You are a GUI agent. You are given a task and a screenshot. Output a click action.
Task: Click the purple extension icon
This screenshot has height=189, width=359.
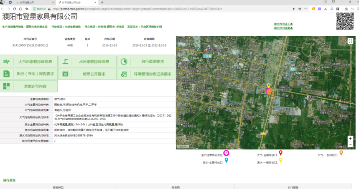319,9
